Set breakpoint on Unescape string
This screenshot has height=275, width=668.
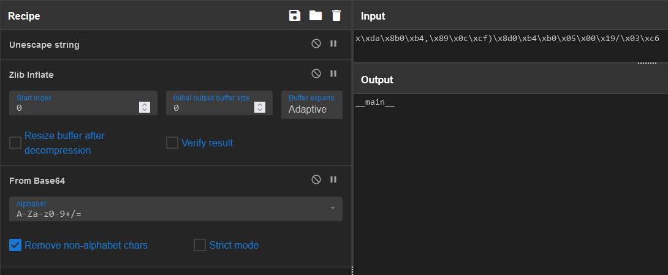333,44
